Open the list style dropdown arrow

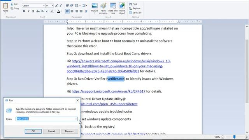[x=80, y=6]
